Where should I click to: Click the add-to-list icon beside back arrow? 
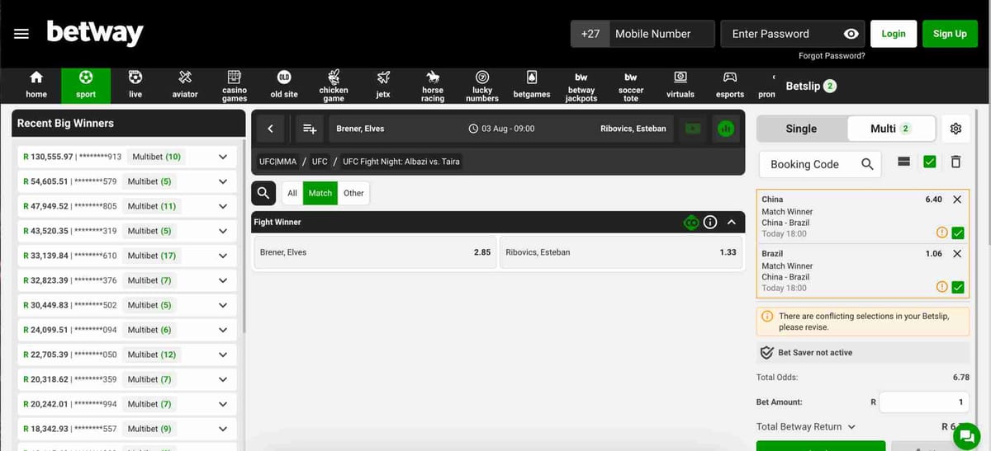(310, 129)
